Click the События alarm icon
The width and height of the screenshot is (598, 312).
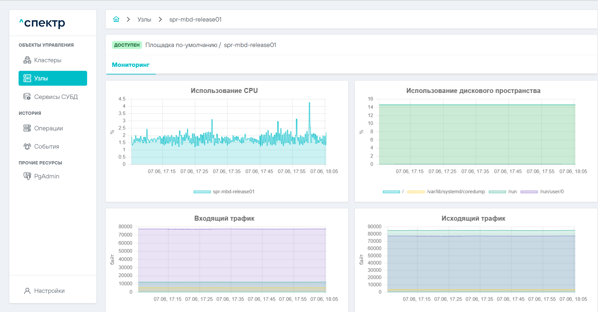click(x=27, y=146)
